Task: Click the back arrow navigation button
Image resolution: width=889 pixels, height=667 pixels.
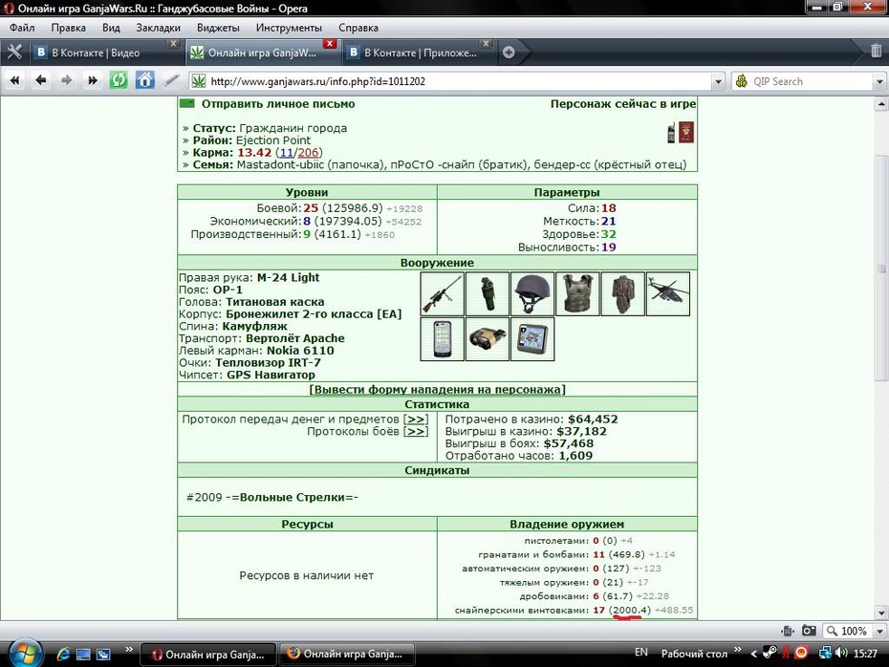Action: (x=41, y=80)
